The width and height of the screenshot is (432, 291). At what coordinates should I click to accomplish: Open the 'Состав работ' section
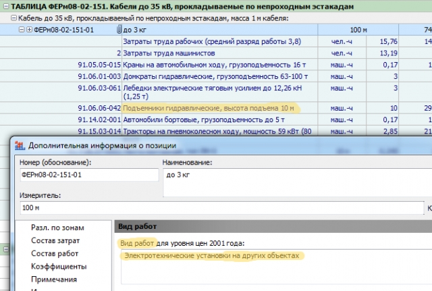click(55, 253)
